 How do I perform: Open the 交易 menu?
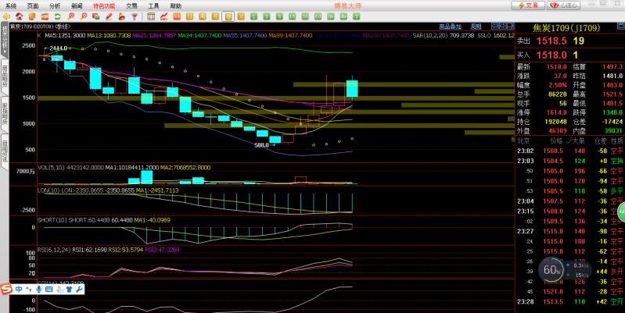pyautogui.click(x=131, y=6)
